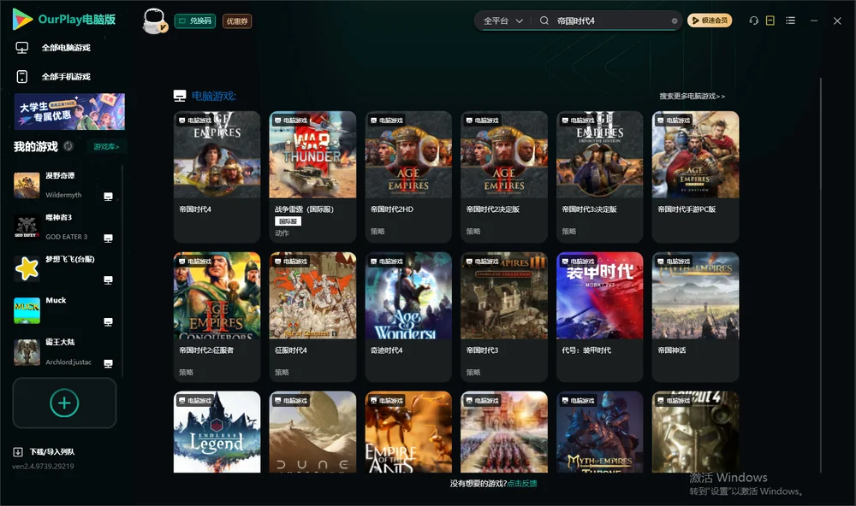Expand the 全平台 platform dropdown
The width and height of the screenshot is (856, 506).
pyautogui.click(x=502, y=21)
